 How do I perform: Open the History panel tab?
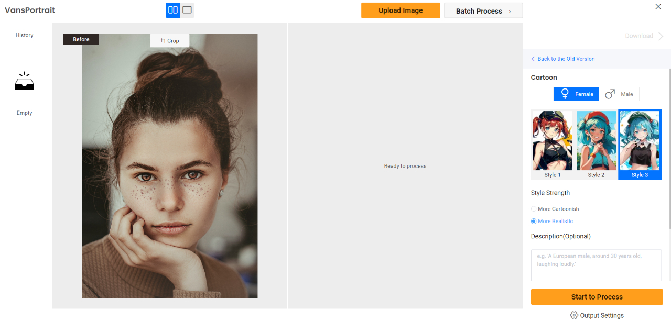click(25, 35)
